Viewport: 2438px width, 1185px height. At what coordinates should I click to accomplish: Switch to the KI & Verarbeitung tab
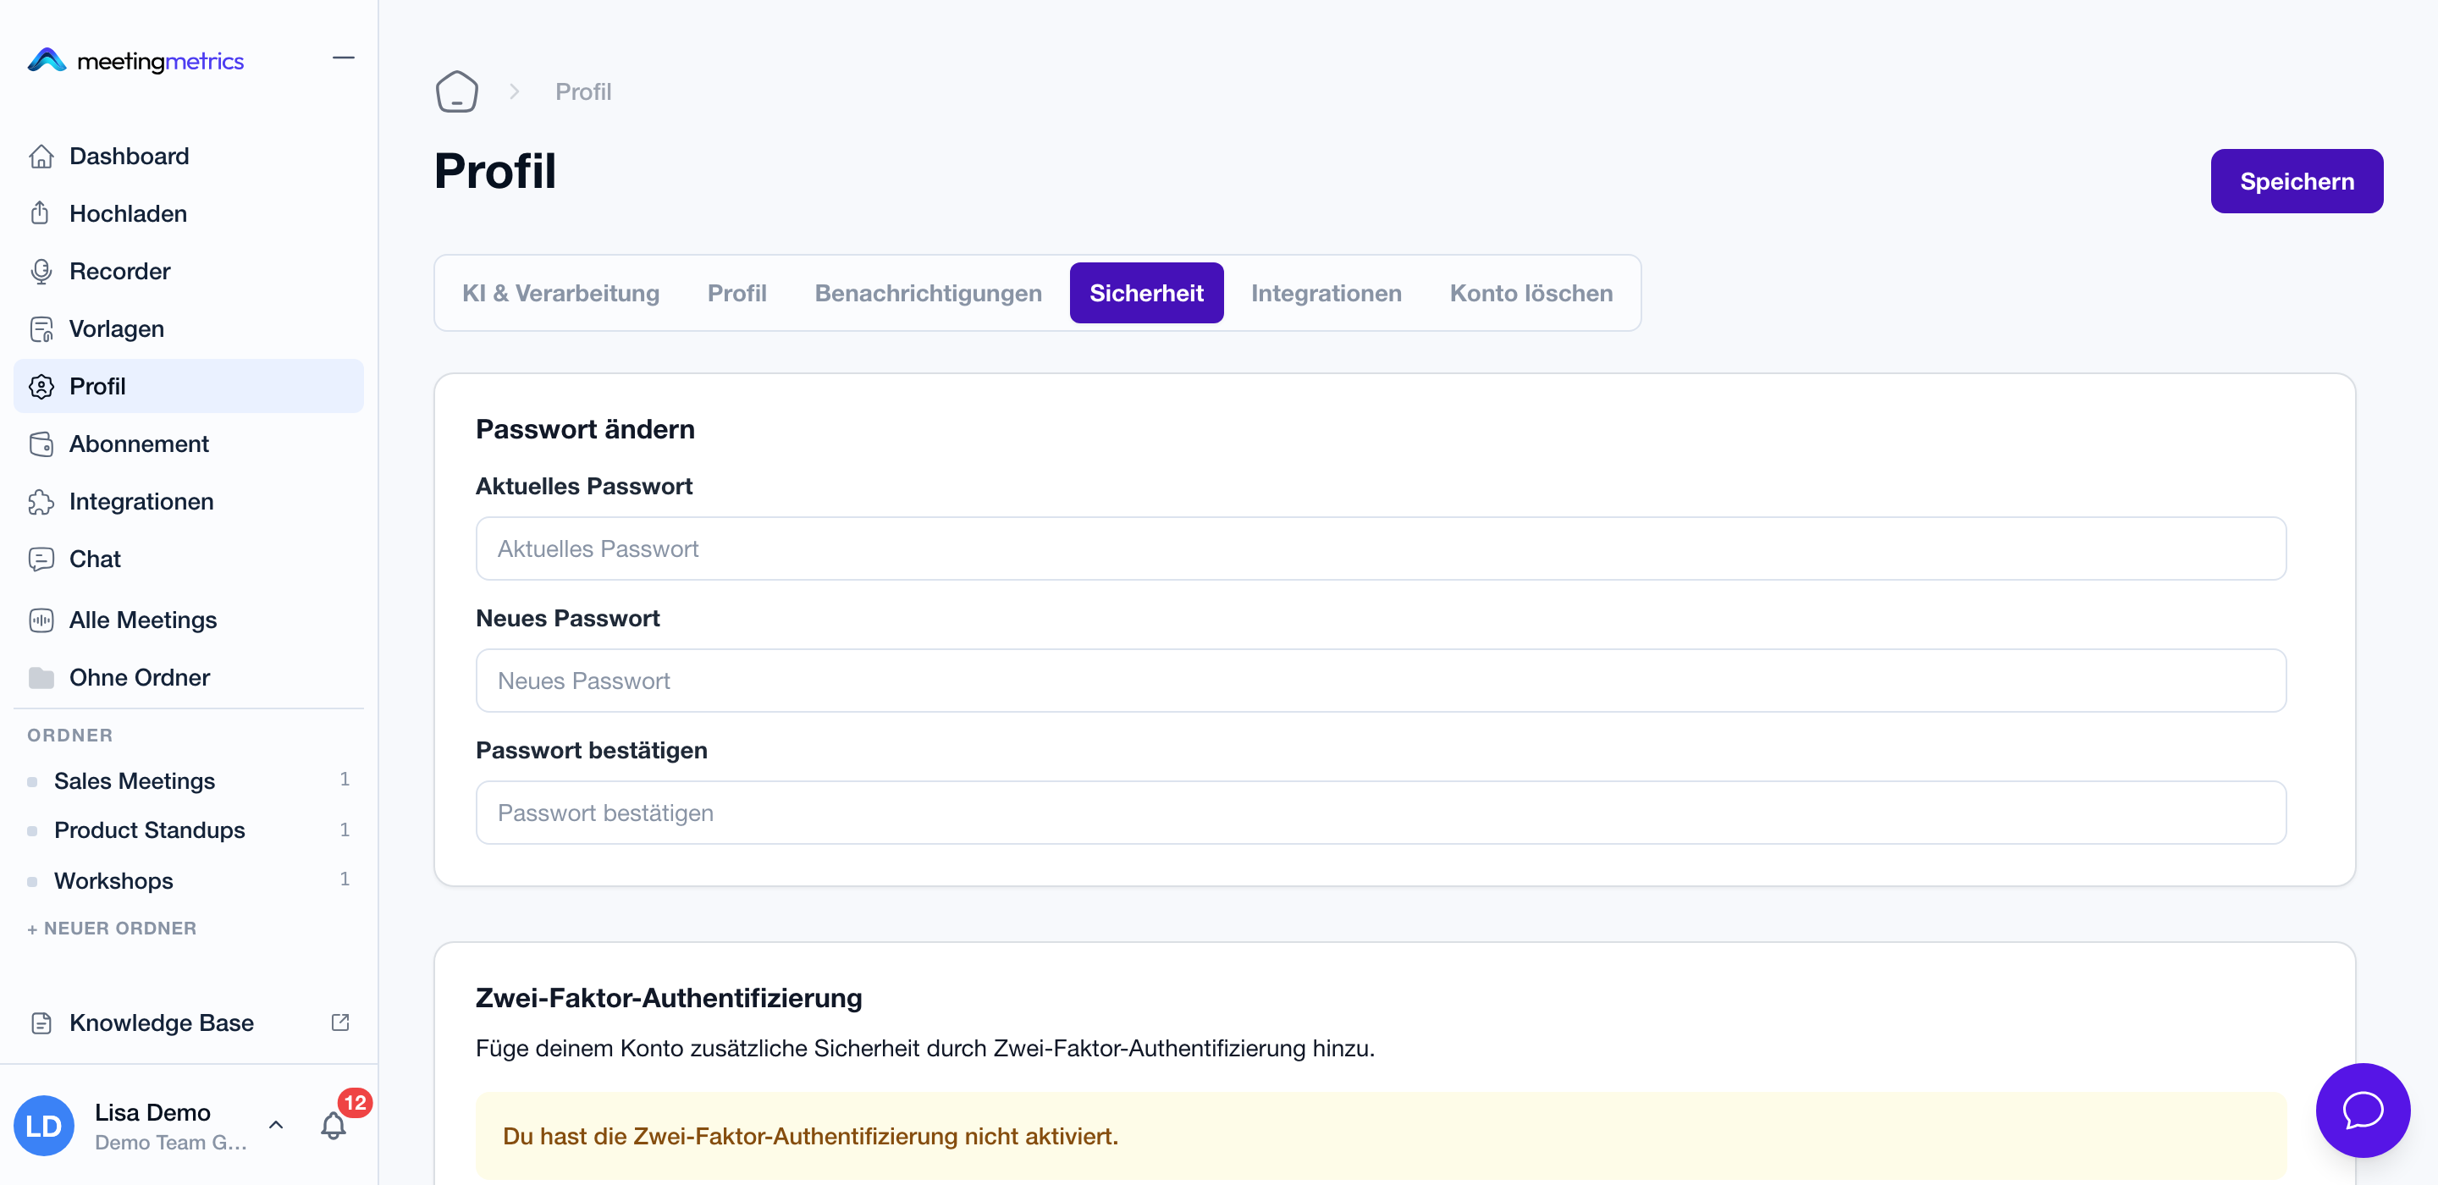coord(560,294)
